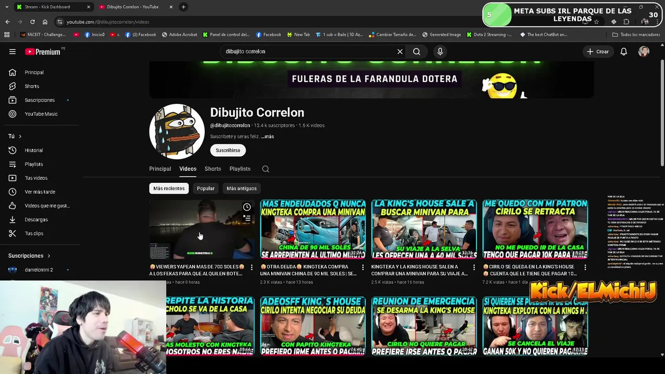Open Shorts in the sidebar
Image resolution: width=665 pixels, height=374 pixels.
[32, 86]
